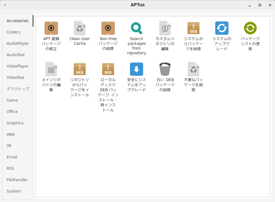Image resolution: width=275 pixels, height=202 pixels.
Task: Open the window menu dot in title bar
Action: [x=5, y=5]
